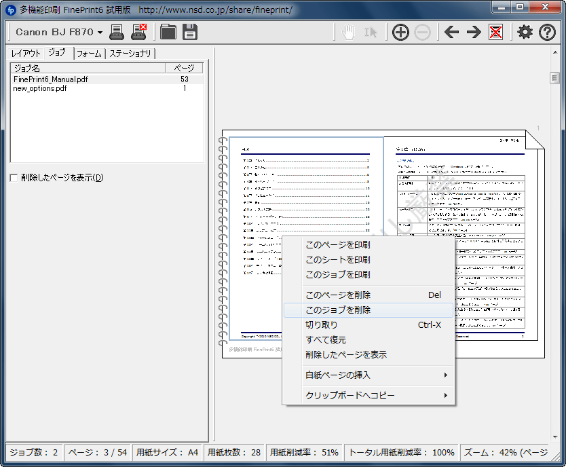
Task: Save using the floppy disk icon
Action: 190,32
